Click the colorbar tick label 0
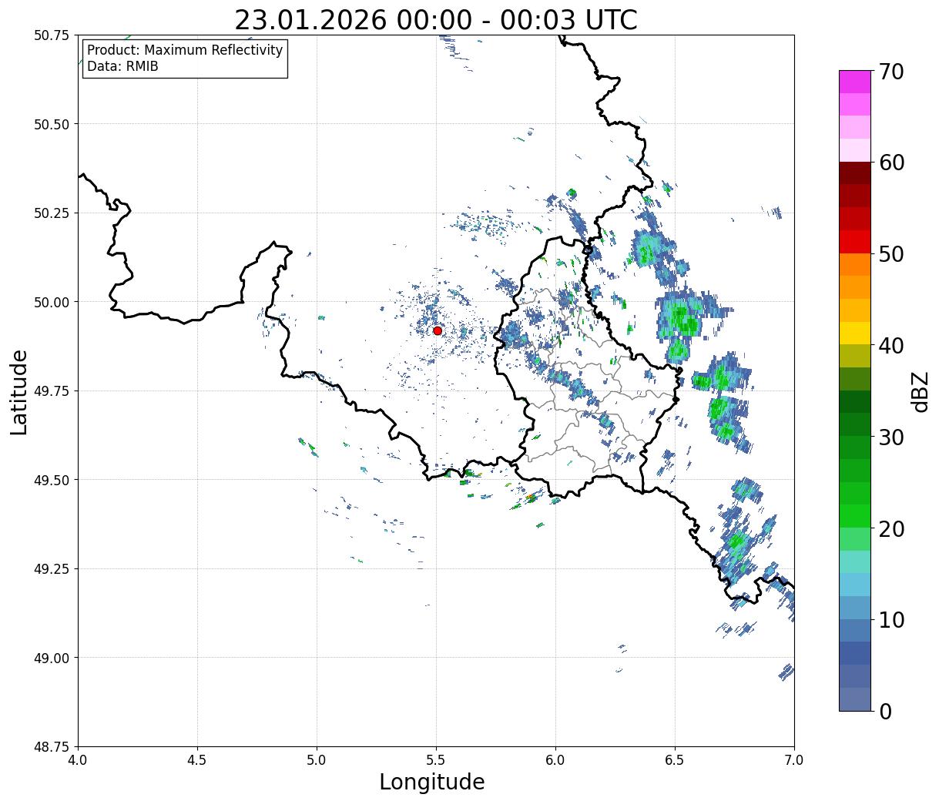Image resolution: width=939 pixels, height=801 pixels. click(885, 711)
